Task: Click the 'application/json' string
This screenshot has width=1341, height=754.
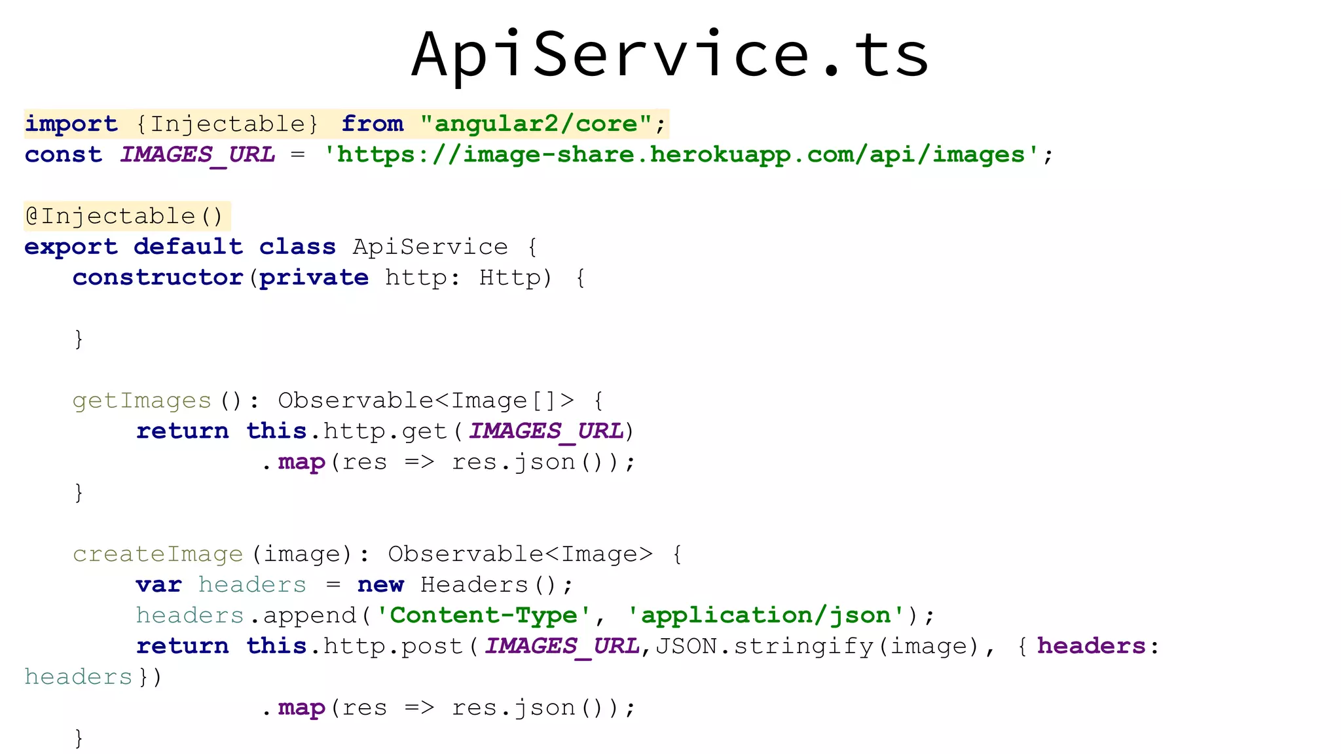Action: tap(766, 615)
